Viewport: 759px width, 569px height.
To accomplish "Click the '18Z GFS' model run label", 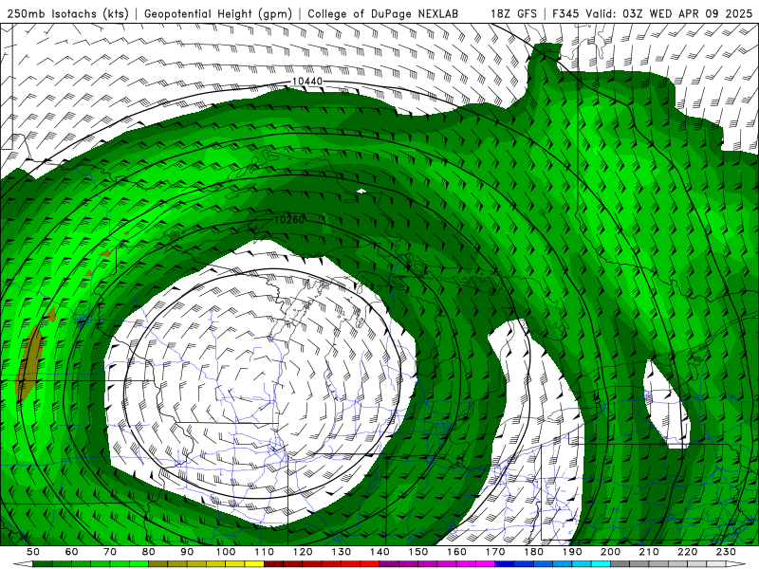I will (513, 14).
